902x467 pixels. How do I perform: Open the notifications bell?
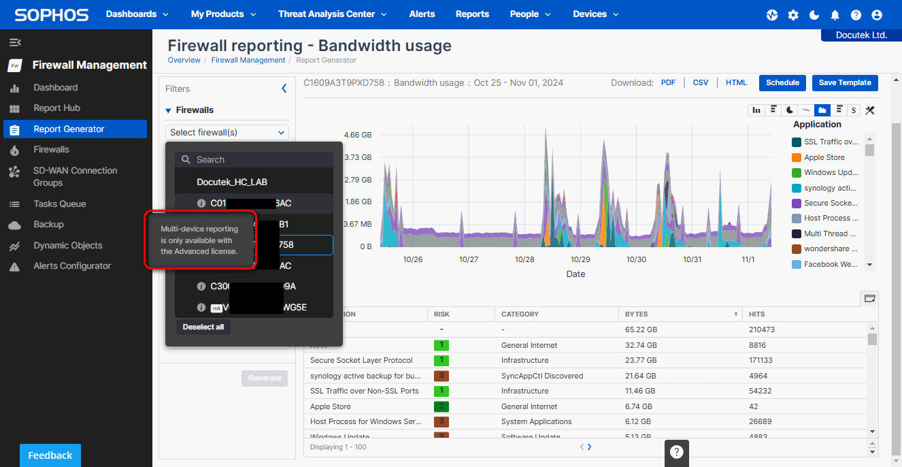(x=835, y=15)
